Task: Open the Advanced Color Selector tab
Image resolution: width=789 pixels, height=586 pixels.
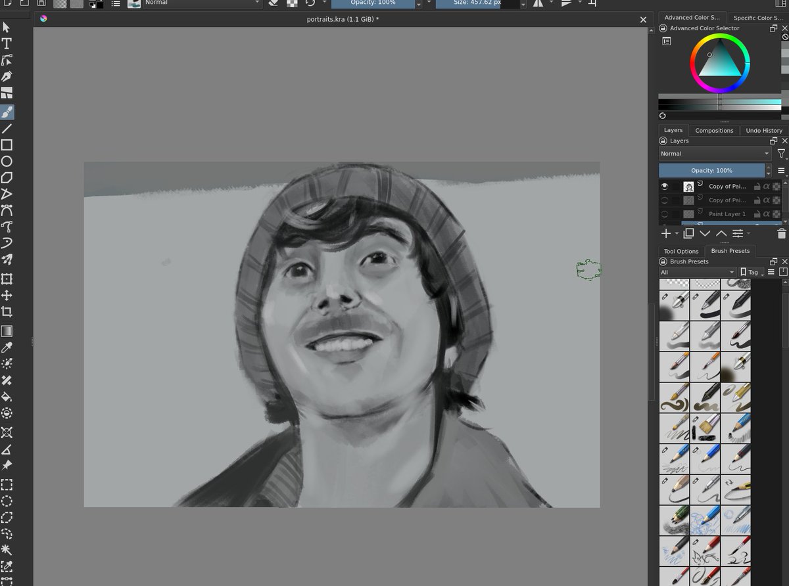Action: tap(692, 18)
